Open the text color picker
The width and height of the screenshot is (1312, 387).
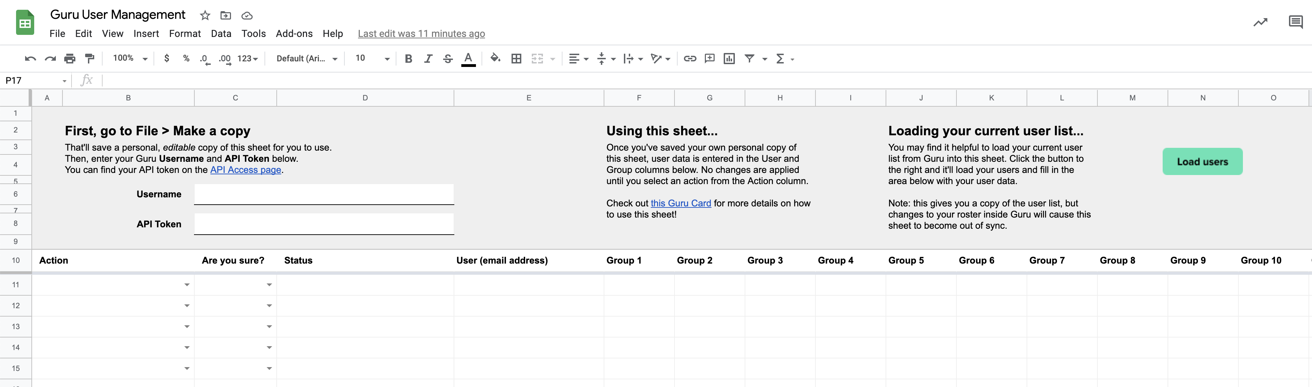coord(468,59)
